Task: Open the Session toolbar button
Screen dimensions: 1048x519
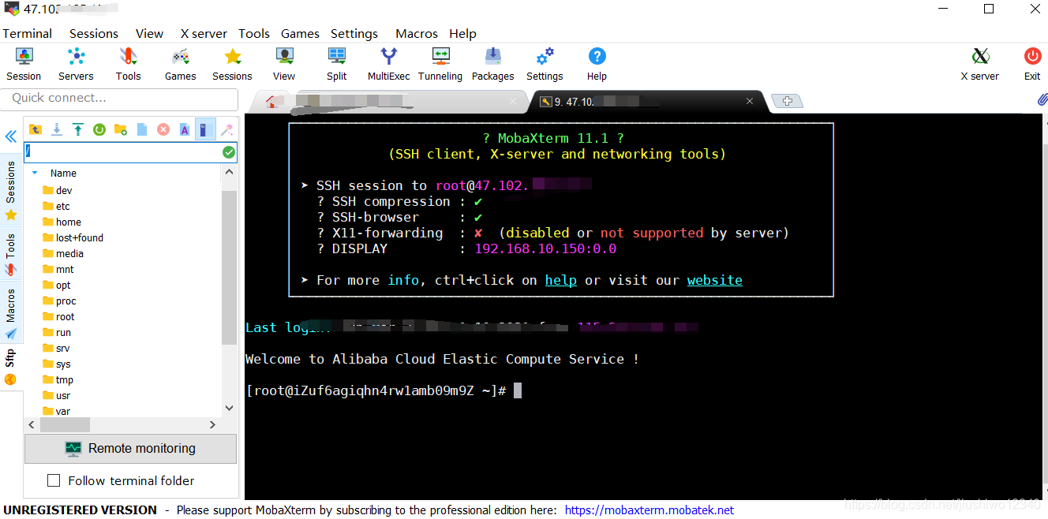Action: pyautogui.click(x=24, y=64)
